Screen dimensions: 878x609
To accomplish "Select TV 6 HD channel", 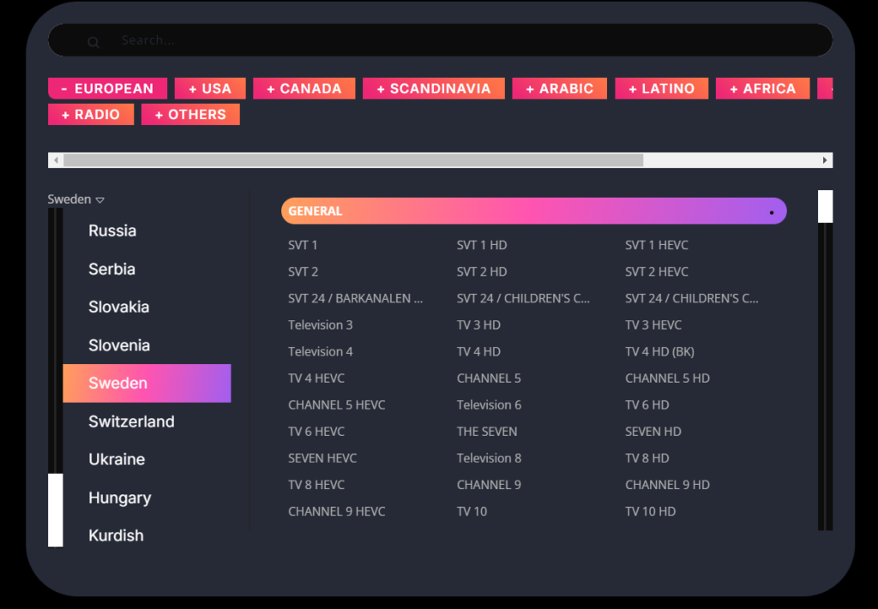I will pyautogui.click(x=646, y=405).
